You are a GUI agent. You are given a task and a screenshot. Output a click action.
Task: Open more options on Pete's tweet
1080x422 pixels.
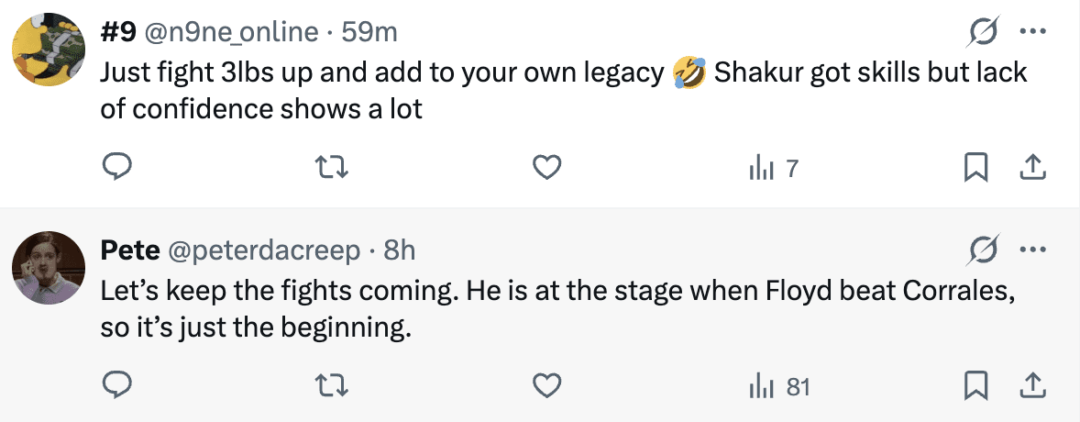[x=1032, y=250]
